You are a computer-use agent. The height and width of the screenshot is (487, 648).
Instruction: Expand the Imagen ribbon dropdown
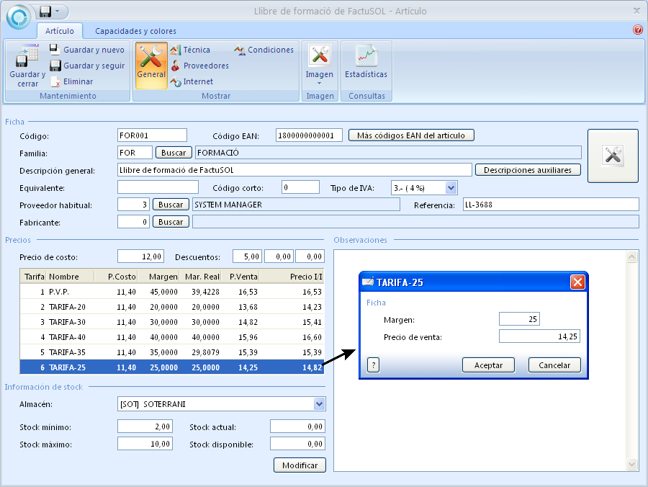pos(320,82)
